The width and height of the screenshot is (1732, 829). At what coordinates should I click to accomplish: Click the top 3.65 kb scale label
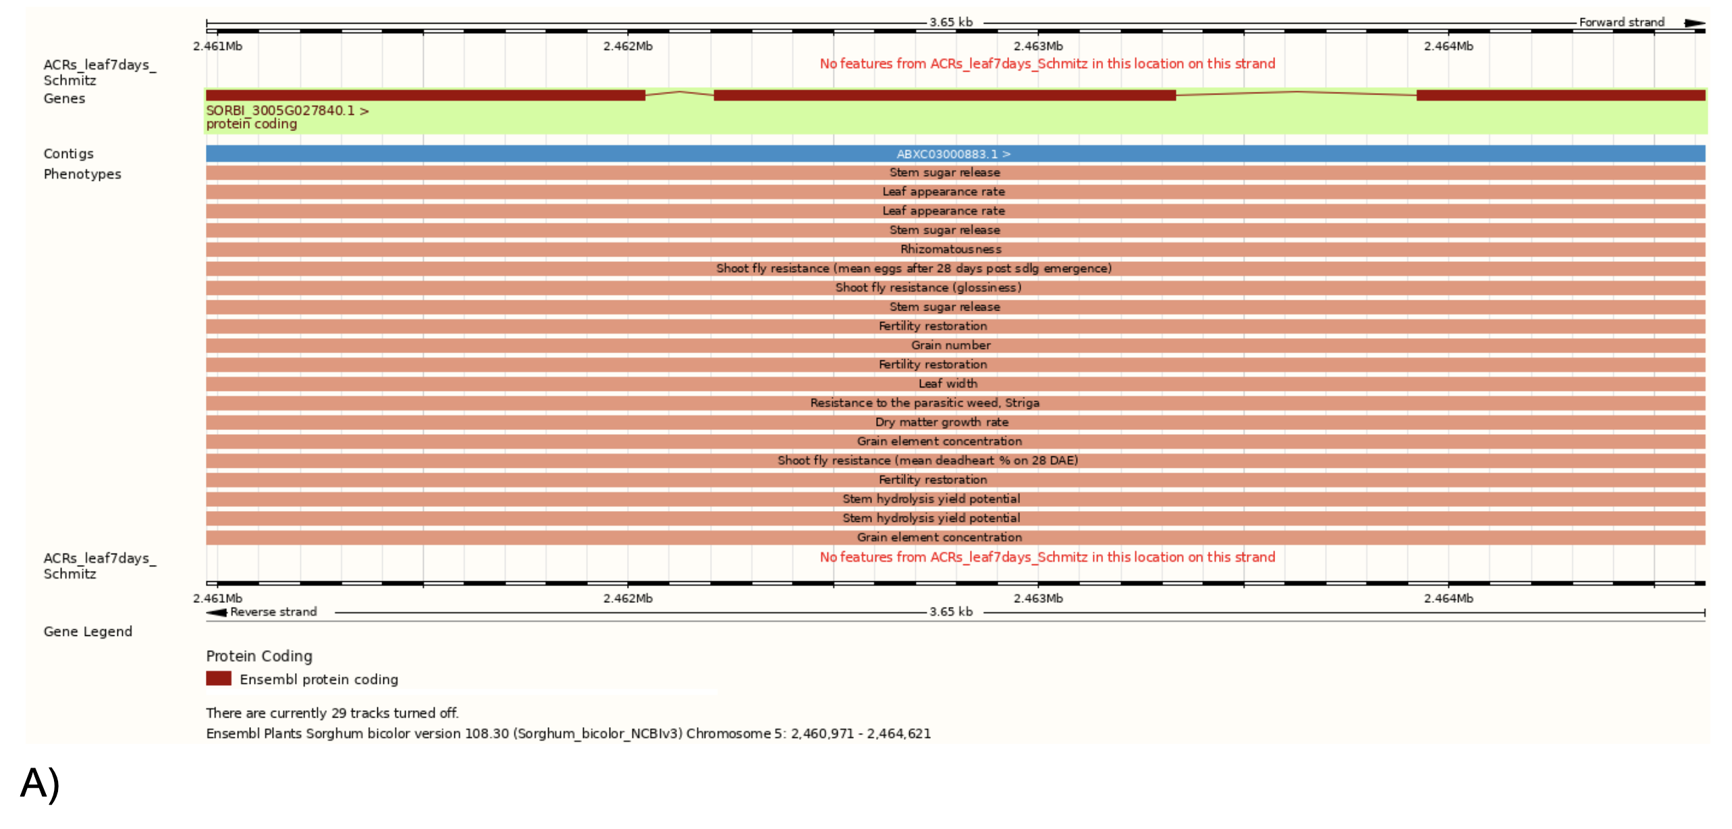950,22
